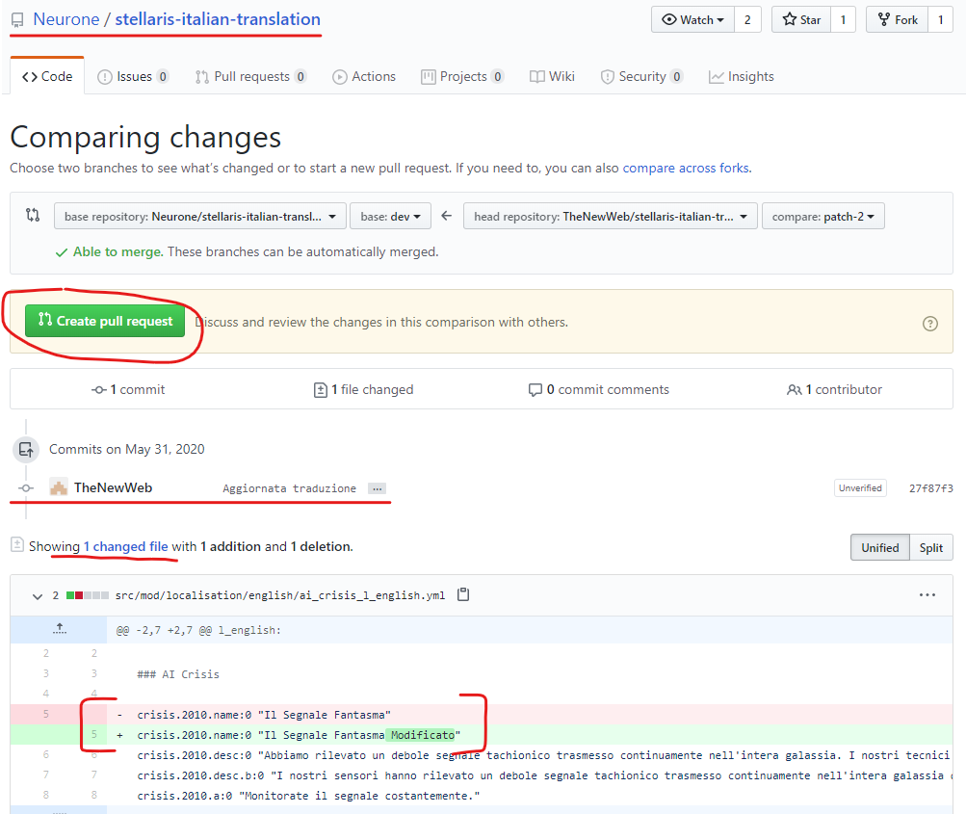Click the 1 changed file link
966x814 pixels.
click(125, 546)
